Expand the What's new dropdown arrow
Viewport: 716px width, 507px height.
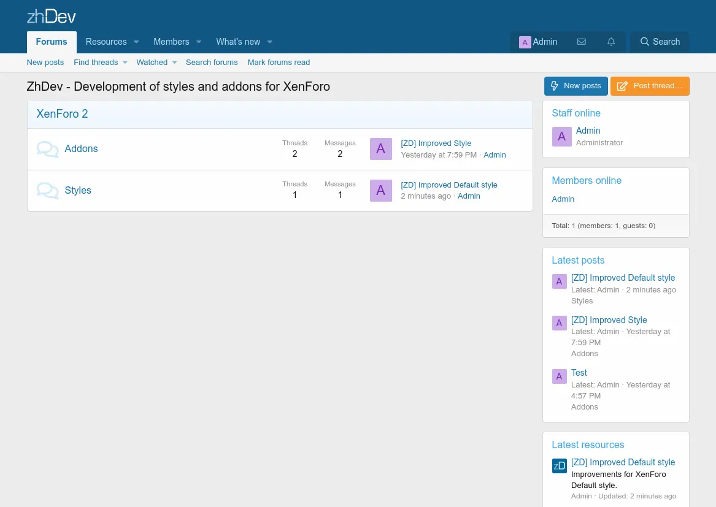click(269, 42)
